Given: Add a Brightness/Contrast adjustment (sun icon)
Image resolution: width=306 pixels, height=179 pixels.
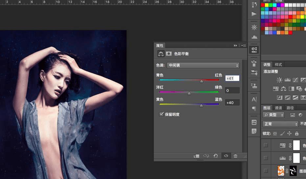Looking at the screenshot, I should pos(279,80).
